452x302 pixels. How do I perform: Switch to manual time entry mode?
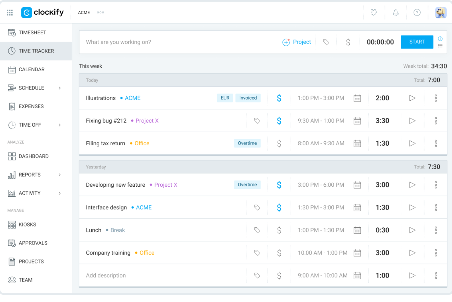pos(440,46)
